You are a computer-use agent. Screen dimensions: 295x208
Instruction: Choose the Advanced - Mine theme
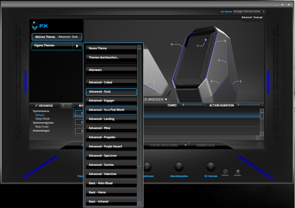(x=111, y=128)
